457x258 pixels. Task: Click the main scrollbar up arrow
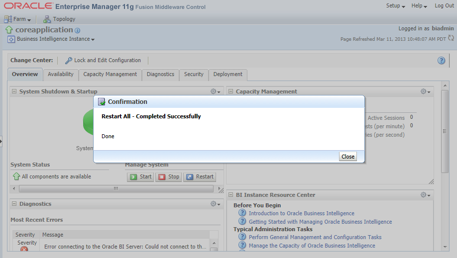click(x=445, y=86)
